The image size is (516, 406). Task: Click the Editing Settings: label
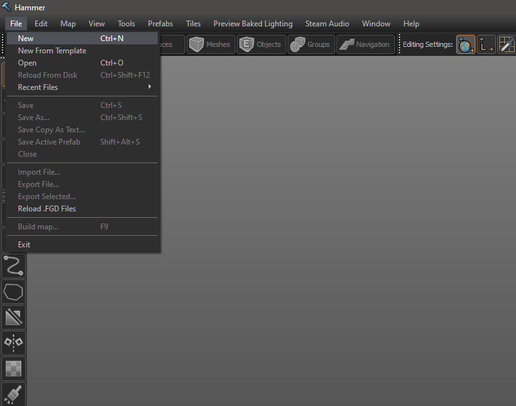427,44
